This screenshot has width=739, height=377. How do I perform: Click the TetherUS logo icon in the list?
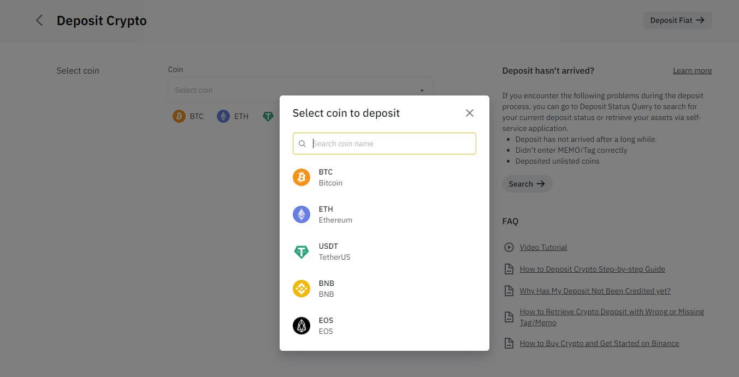coord(301,252)
